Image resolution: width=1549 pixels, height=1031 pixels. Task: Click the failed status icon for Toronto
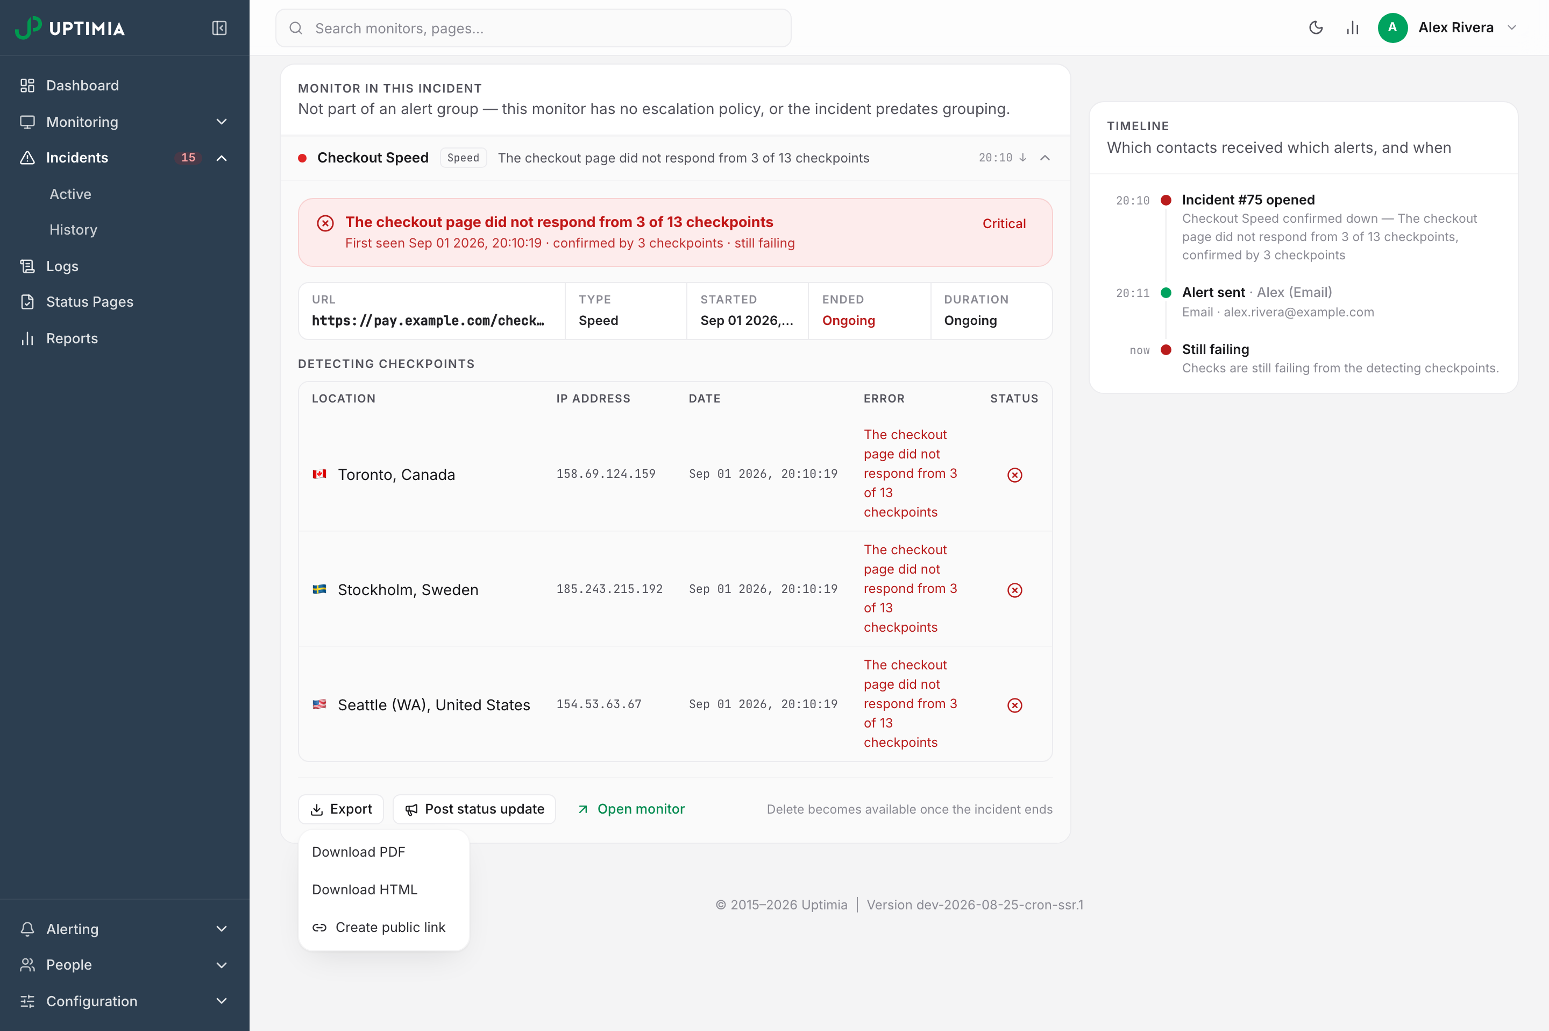(1015, 475)
